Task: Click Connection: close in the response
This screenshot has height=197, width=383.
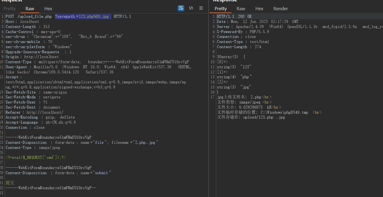Action: pyautogui.click(x=236, y=37)
